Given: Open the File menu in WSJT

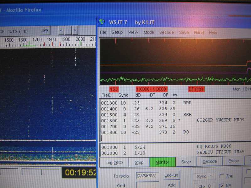Looking at the screenshot, I should 103,32.
